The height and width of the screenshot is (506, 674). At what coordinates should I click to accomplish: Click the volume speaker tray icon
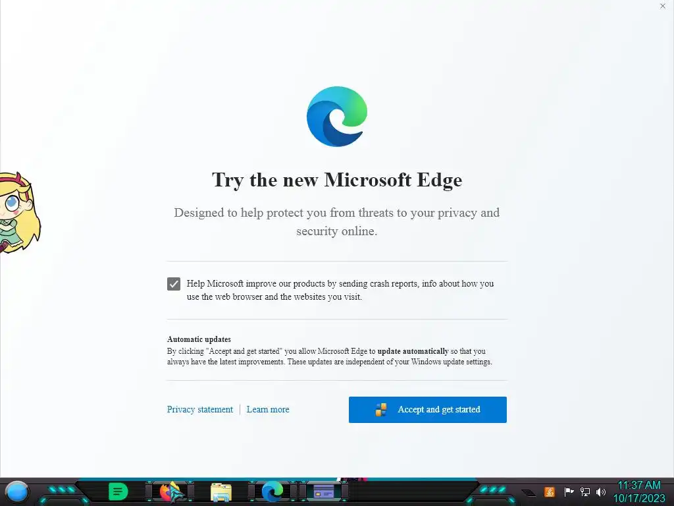point(600,492)
